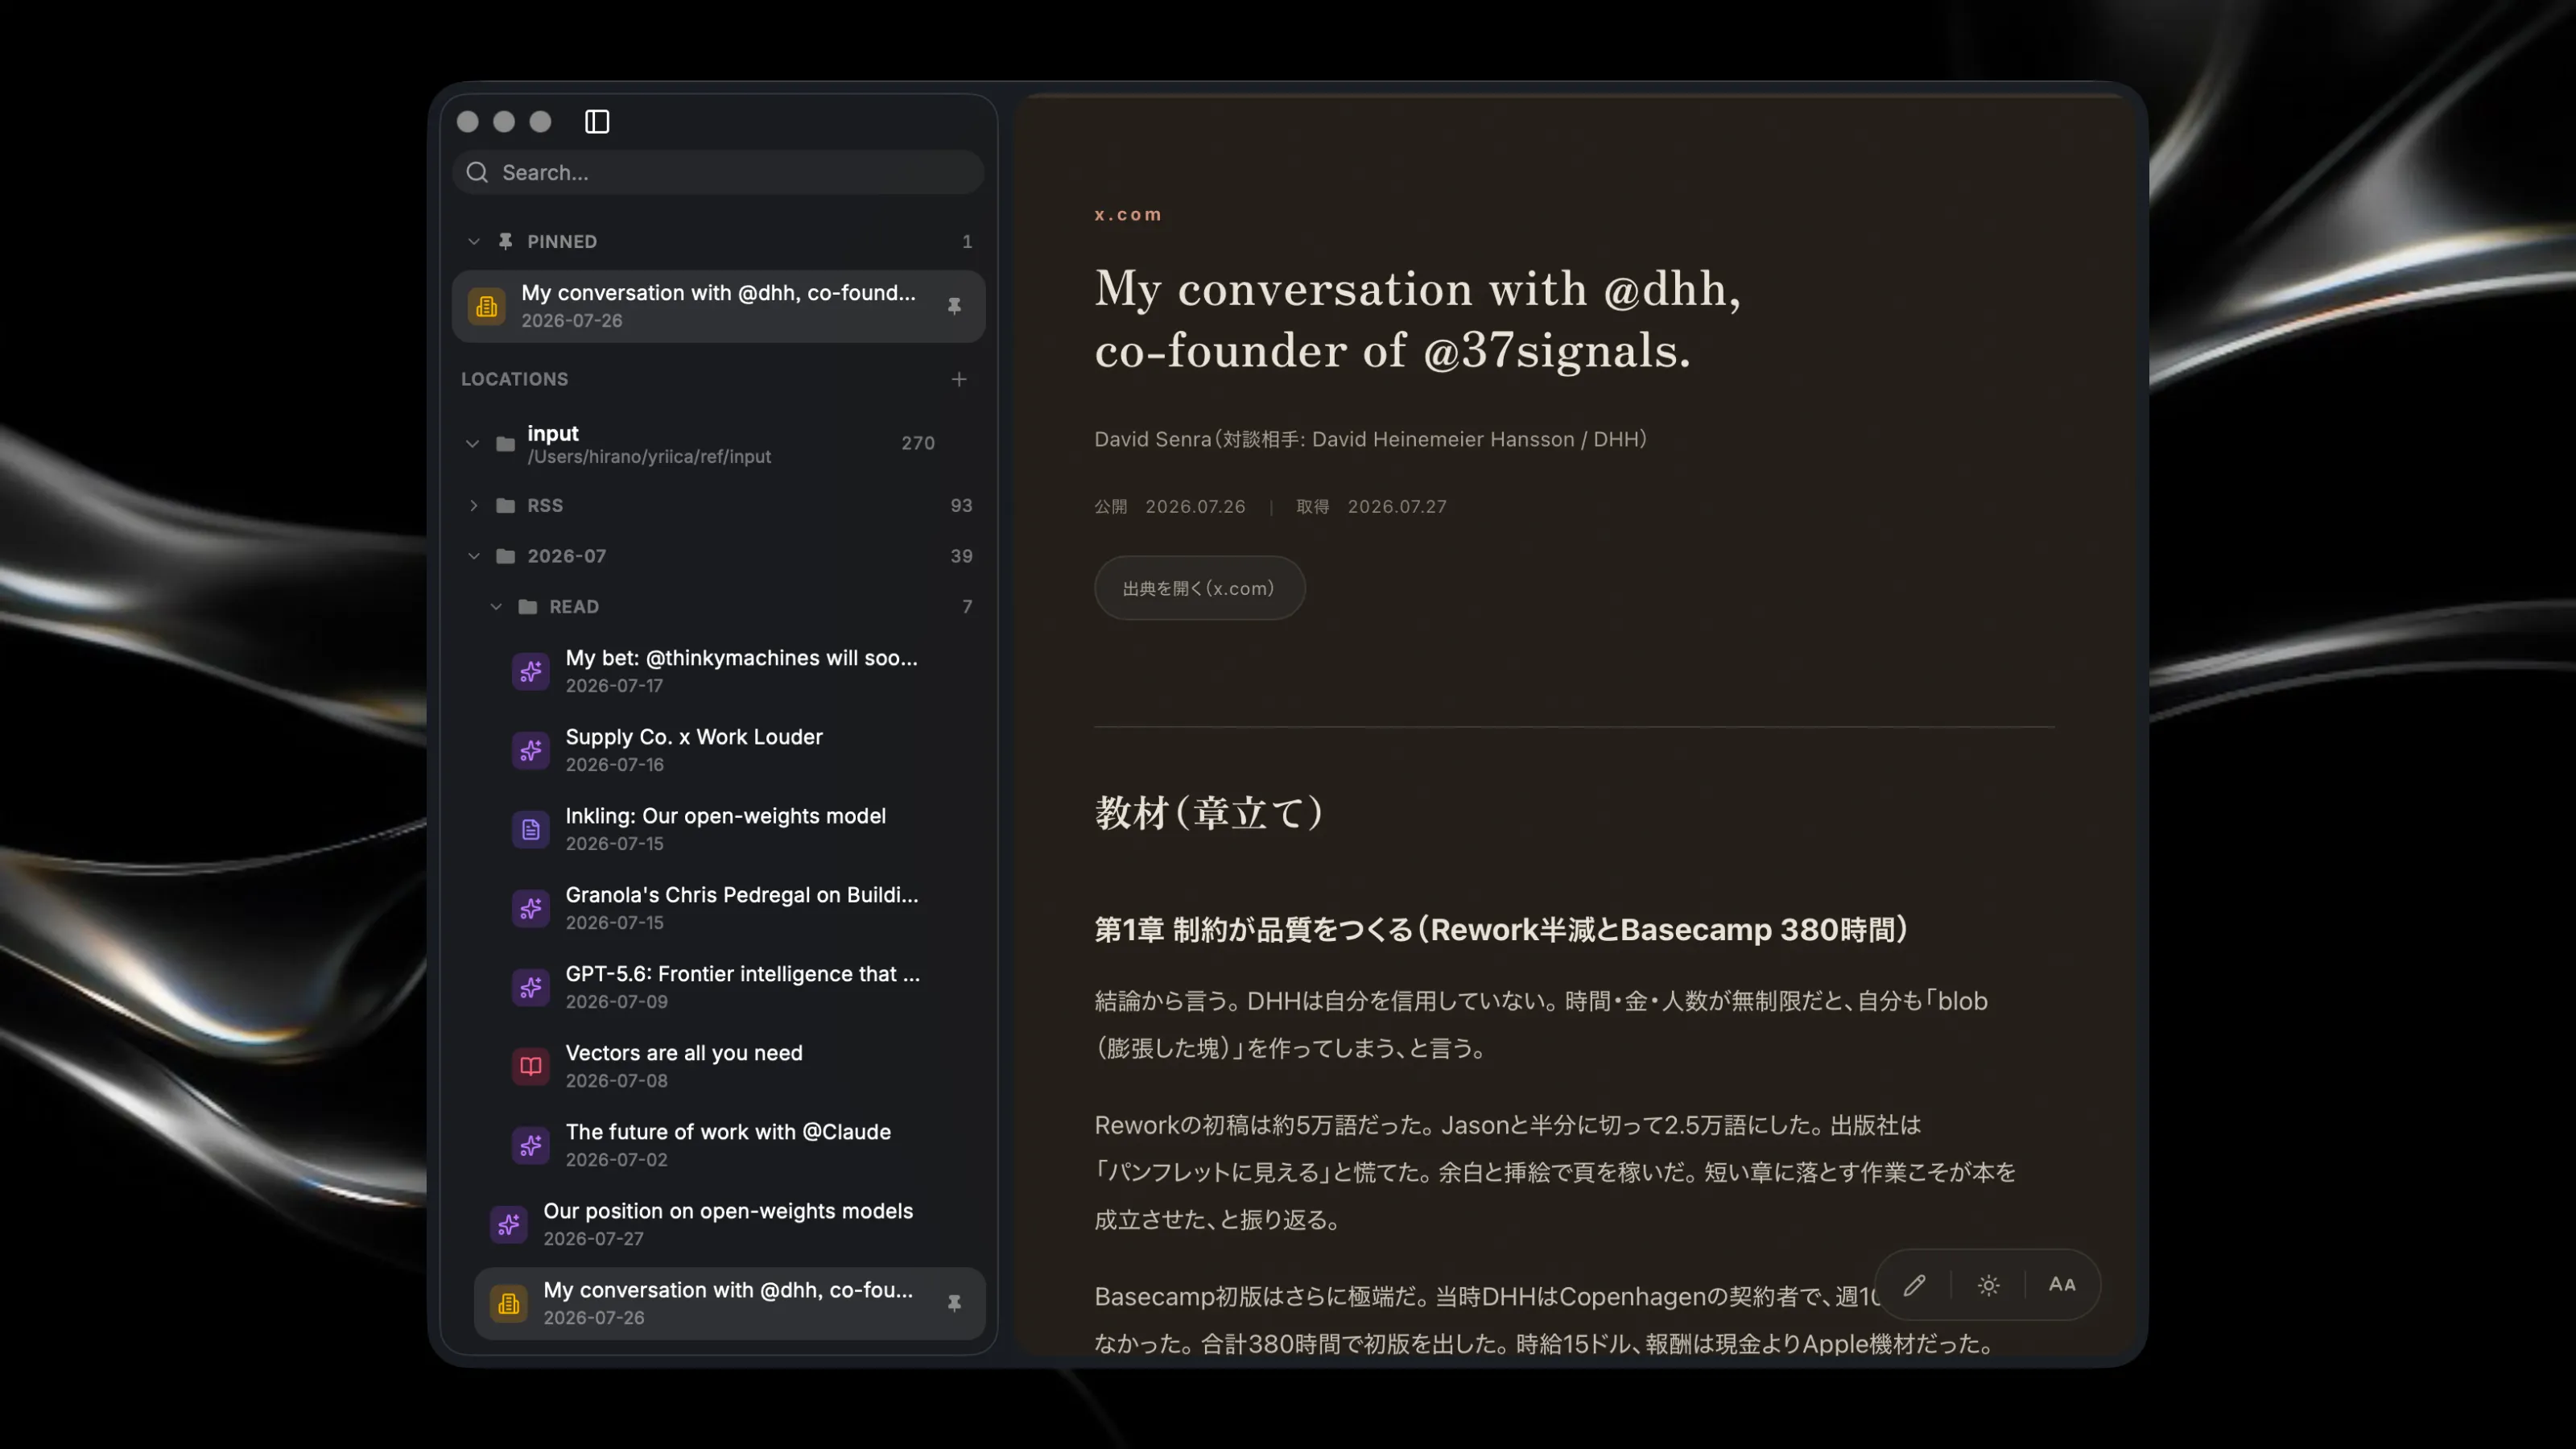Open 'Supply Co. x Work Louder' article
The width and height of the screenshot is (2576, 1449).
click(x=740, y=750)
